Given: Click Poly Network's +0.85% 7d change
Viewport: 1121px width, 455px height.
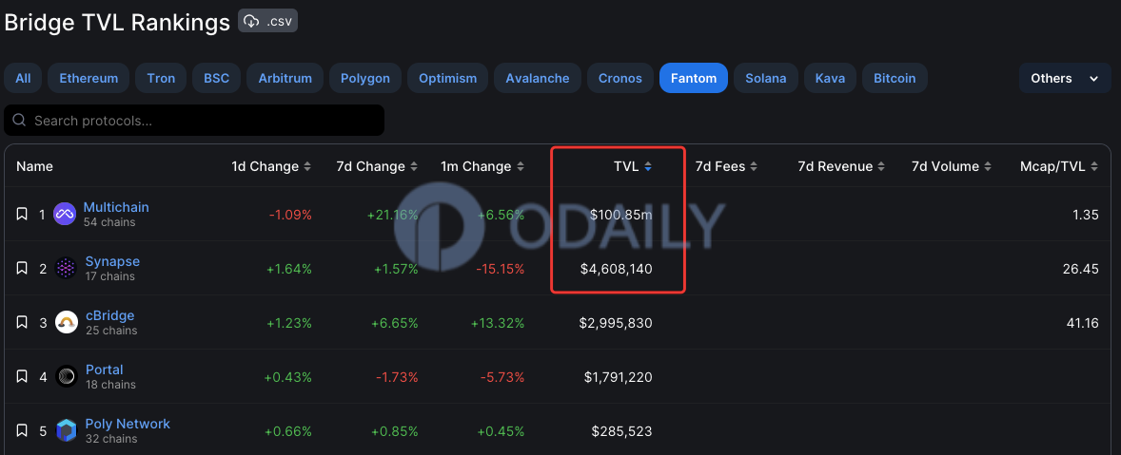Looking at the screenshot, I should point(395,431).
